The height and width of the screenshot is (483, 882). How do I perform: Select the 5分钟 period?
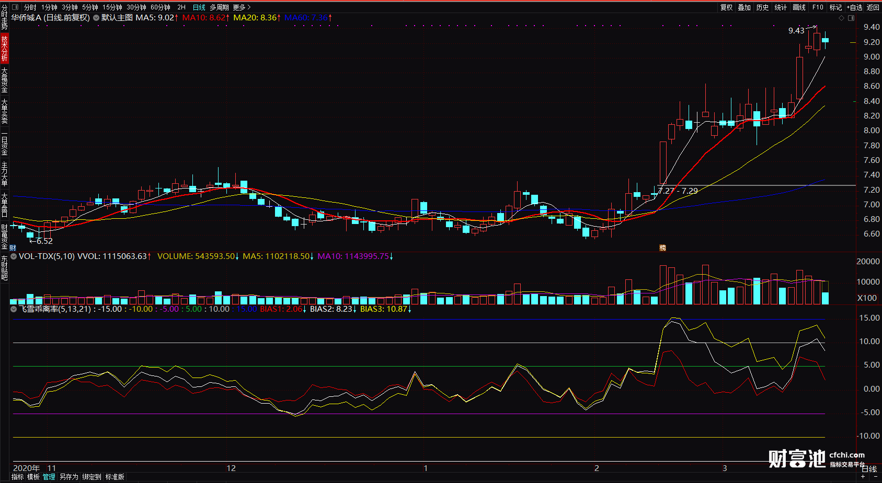(x=90, y=7)
